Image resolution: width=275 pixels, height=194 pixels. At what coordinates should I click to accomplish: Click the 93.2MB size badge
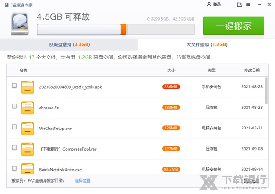click(x=171, y=169)
